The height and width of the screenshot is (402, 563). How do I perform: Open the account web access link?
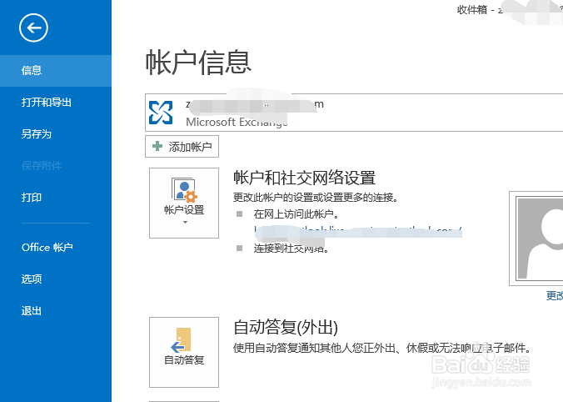[358, 231]
